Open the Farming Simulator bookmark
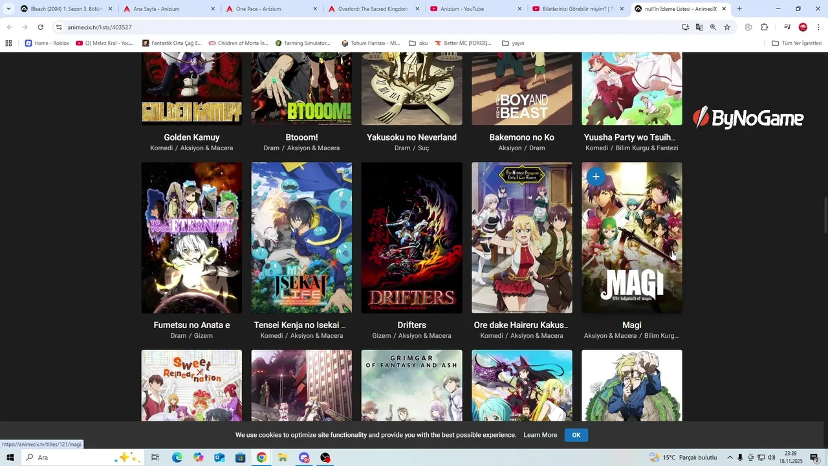 point(303,43)
